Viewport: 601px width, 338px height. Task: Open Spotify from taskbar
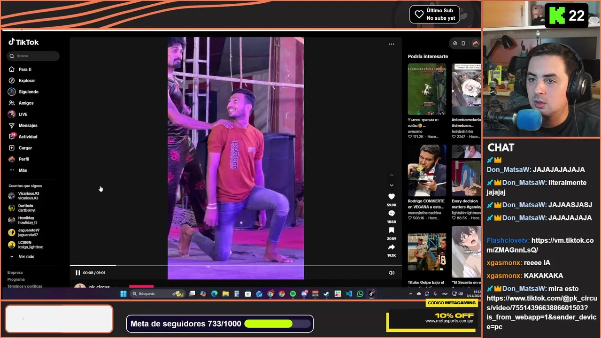(x=293, y=294)
